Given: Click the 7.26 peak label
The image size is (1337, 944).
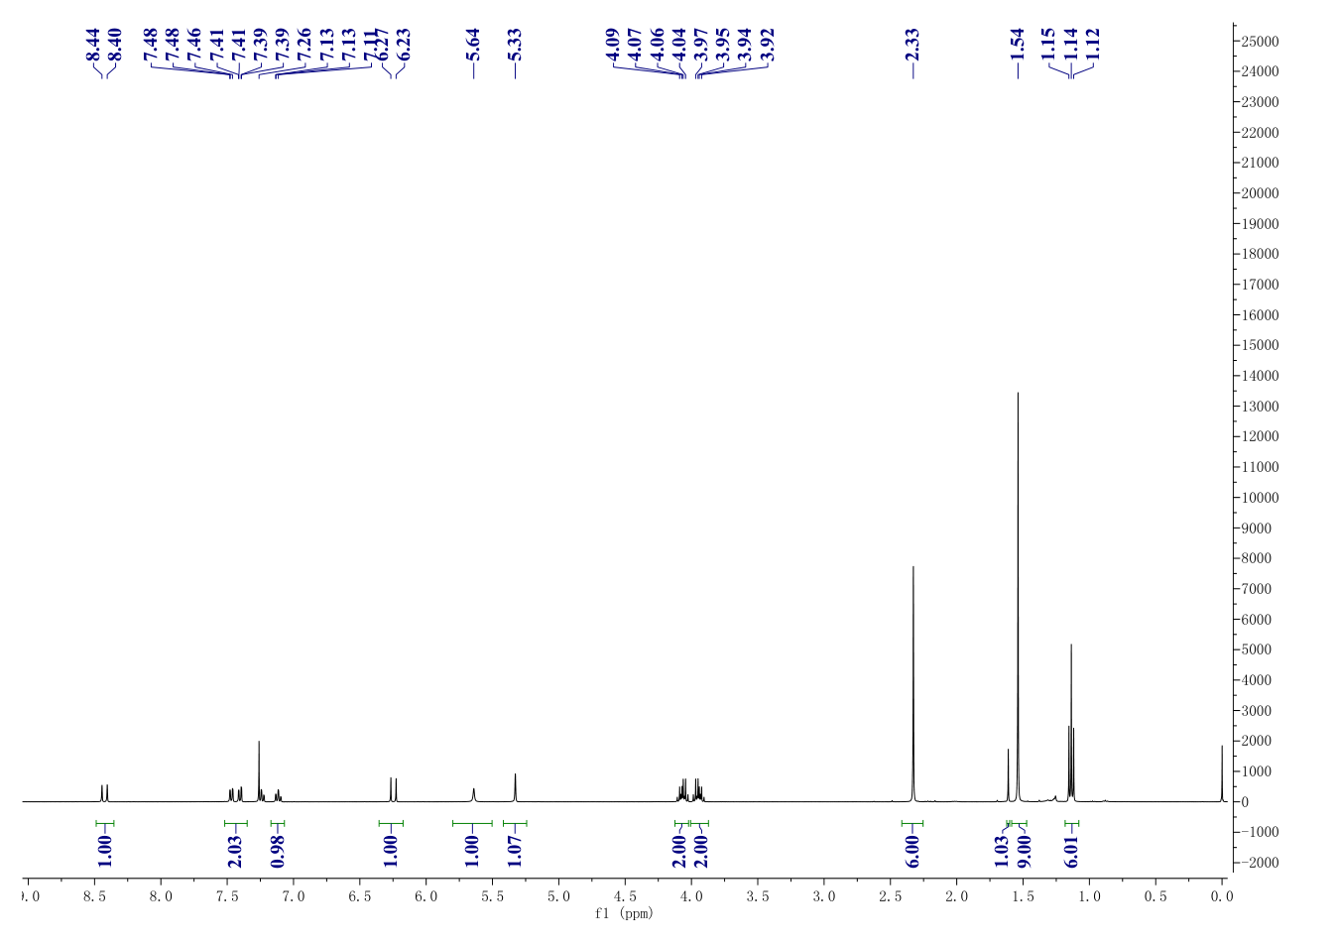Looking at the screenshot, I should pos(304,45).
